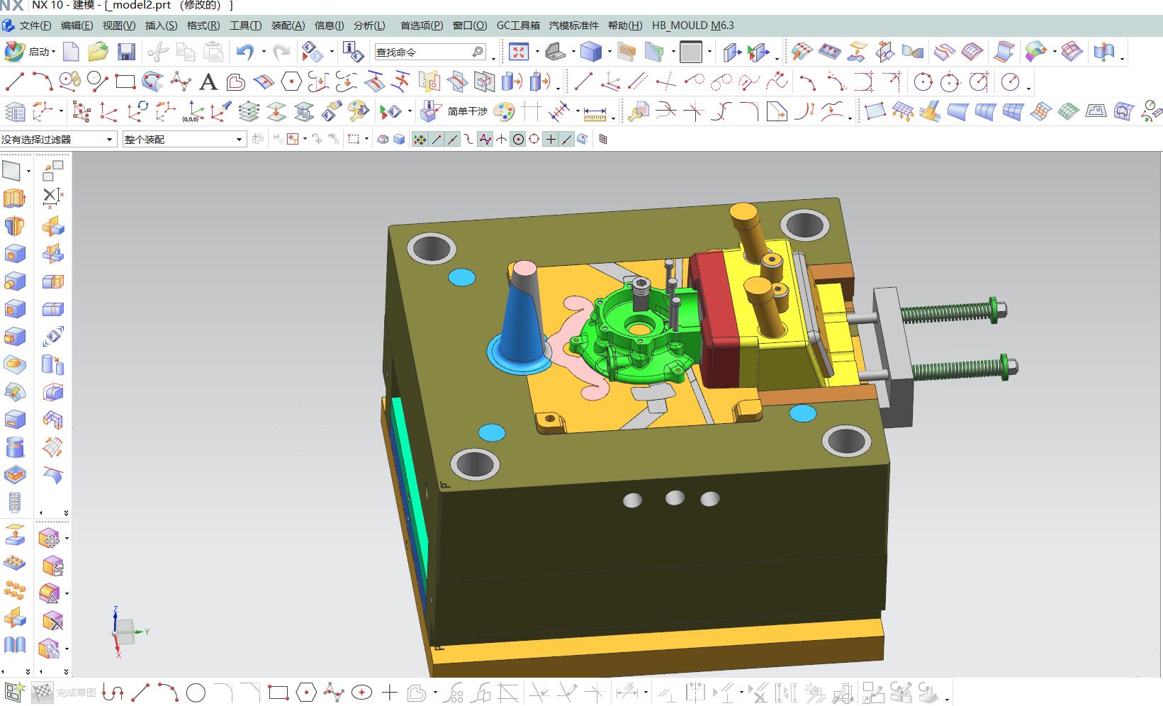Click the Circle sketch tool in bottom toolbar
1163x706 pixels.
coord(196,693)
